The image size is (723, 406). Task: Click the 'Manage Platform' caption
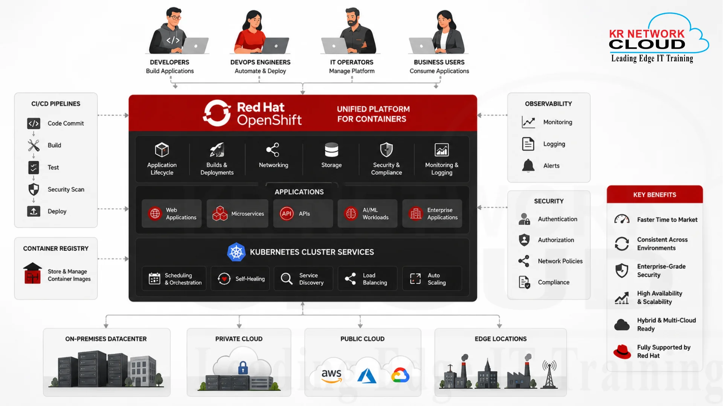pyautogui.click(x=352, y=71)
